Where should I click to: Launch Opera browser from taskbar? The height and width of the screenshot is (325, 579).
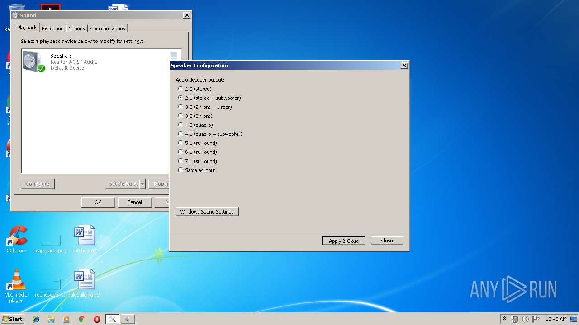(97, 319)
